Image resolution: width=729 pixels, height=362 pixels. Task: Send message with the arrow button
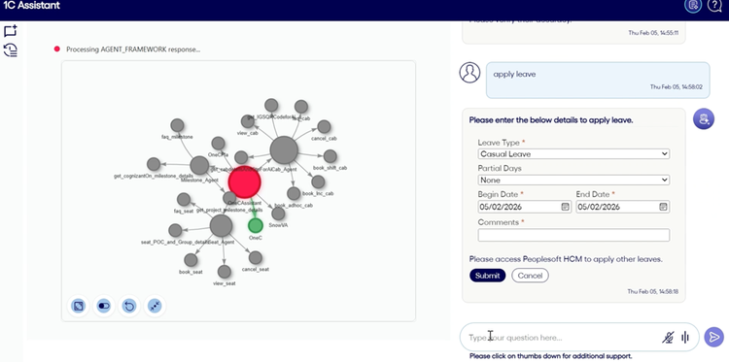coord(713,337)
